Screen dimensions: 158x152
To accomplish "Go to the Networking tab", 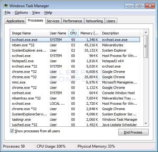I will [x=94, y=21].
